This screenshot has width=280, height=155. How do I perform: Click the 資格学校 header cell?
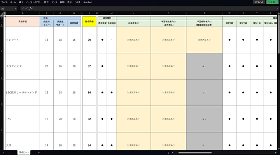pos(23,22)
